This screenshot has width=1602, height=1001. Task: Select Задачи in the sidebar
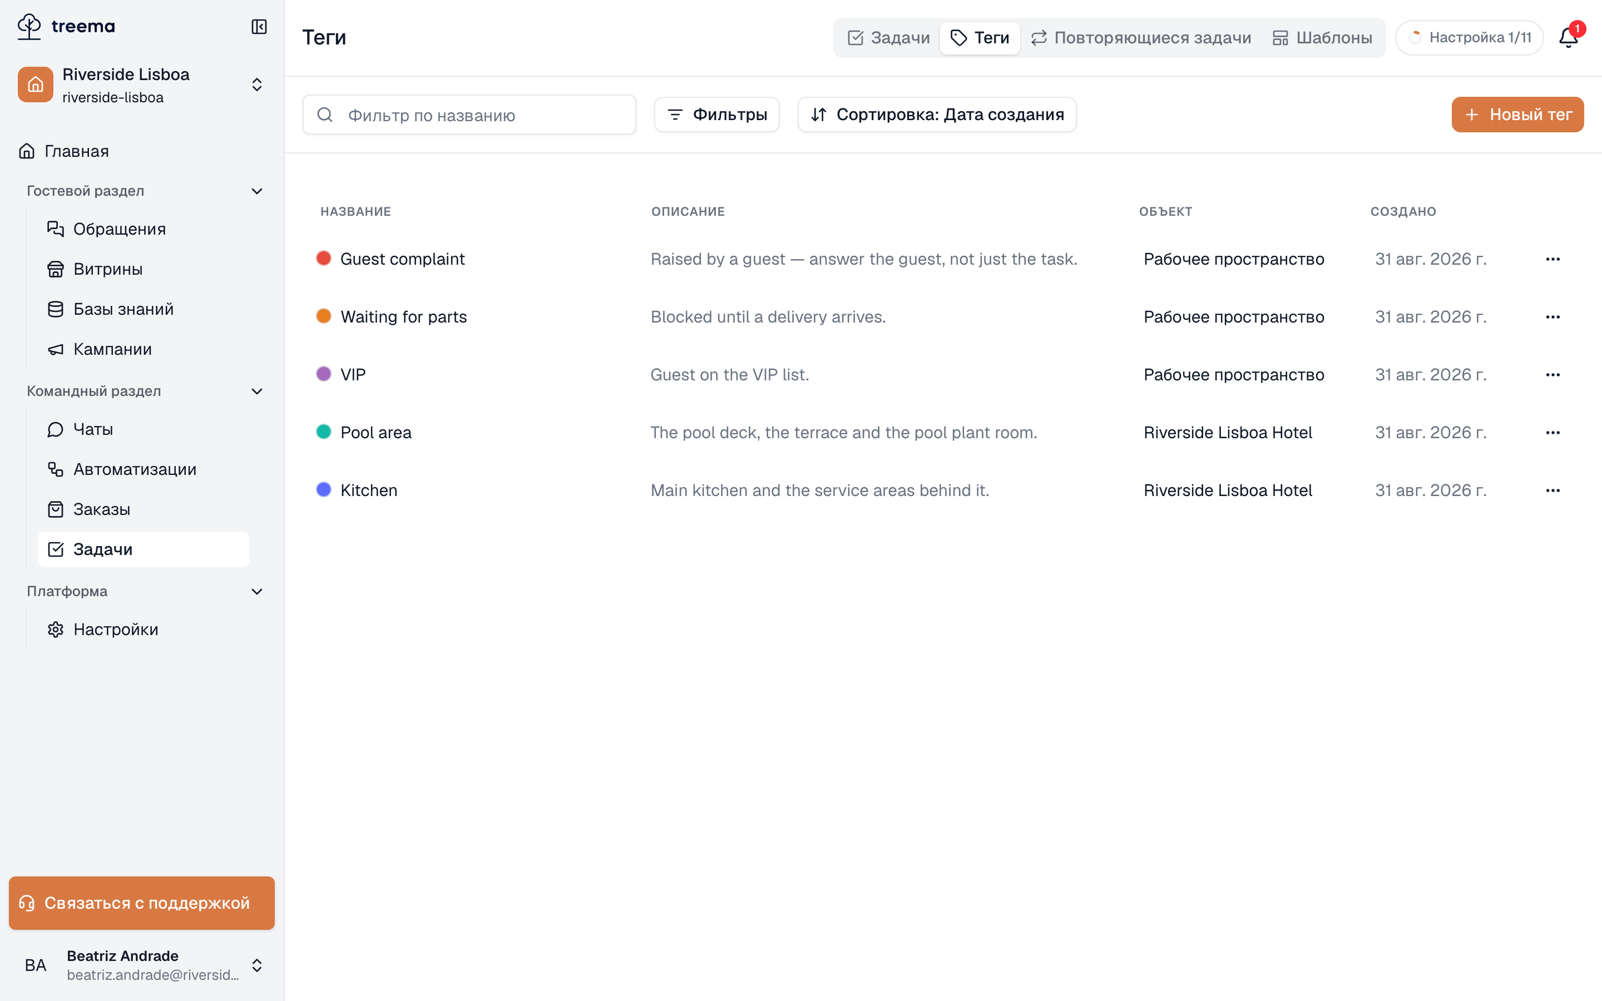(x=143, y=549)
